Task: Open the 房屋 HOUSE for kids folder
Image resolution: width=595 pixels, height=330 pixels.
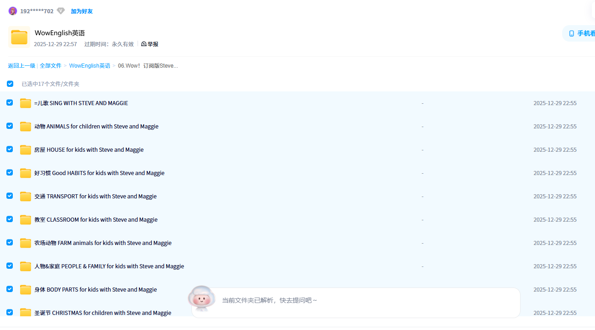Action: 89,150
